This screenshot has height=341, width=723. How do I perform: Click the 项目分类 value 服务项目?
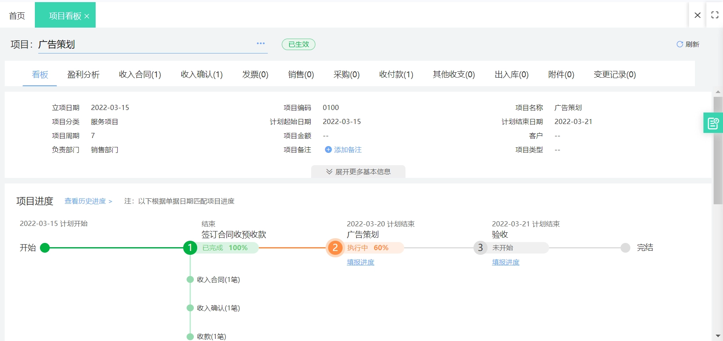[105, 121]
